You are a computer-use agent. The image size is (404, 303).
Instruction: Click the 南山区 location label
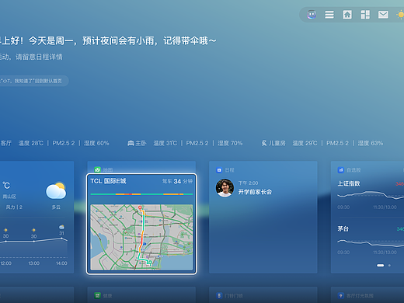coord(9,197)
